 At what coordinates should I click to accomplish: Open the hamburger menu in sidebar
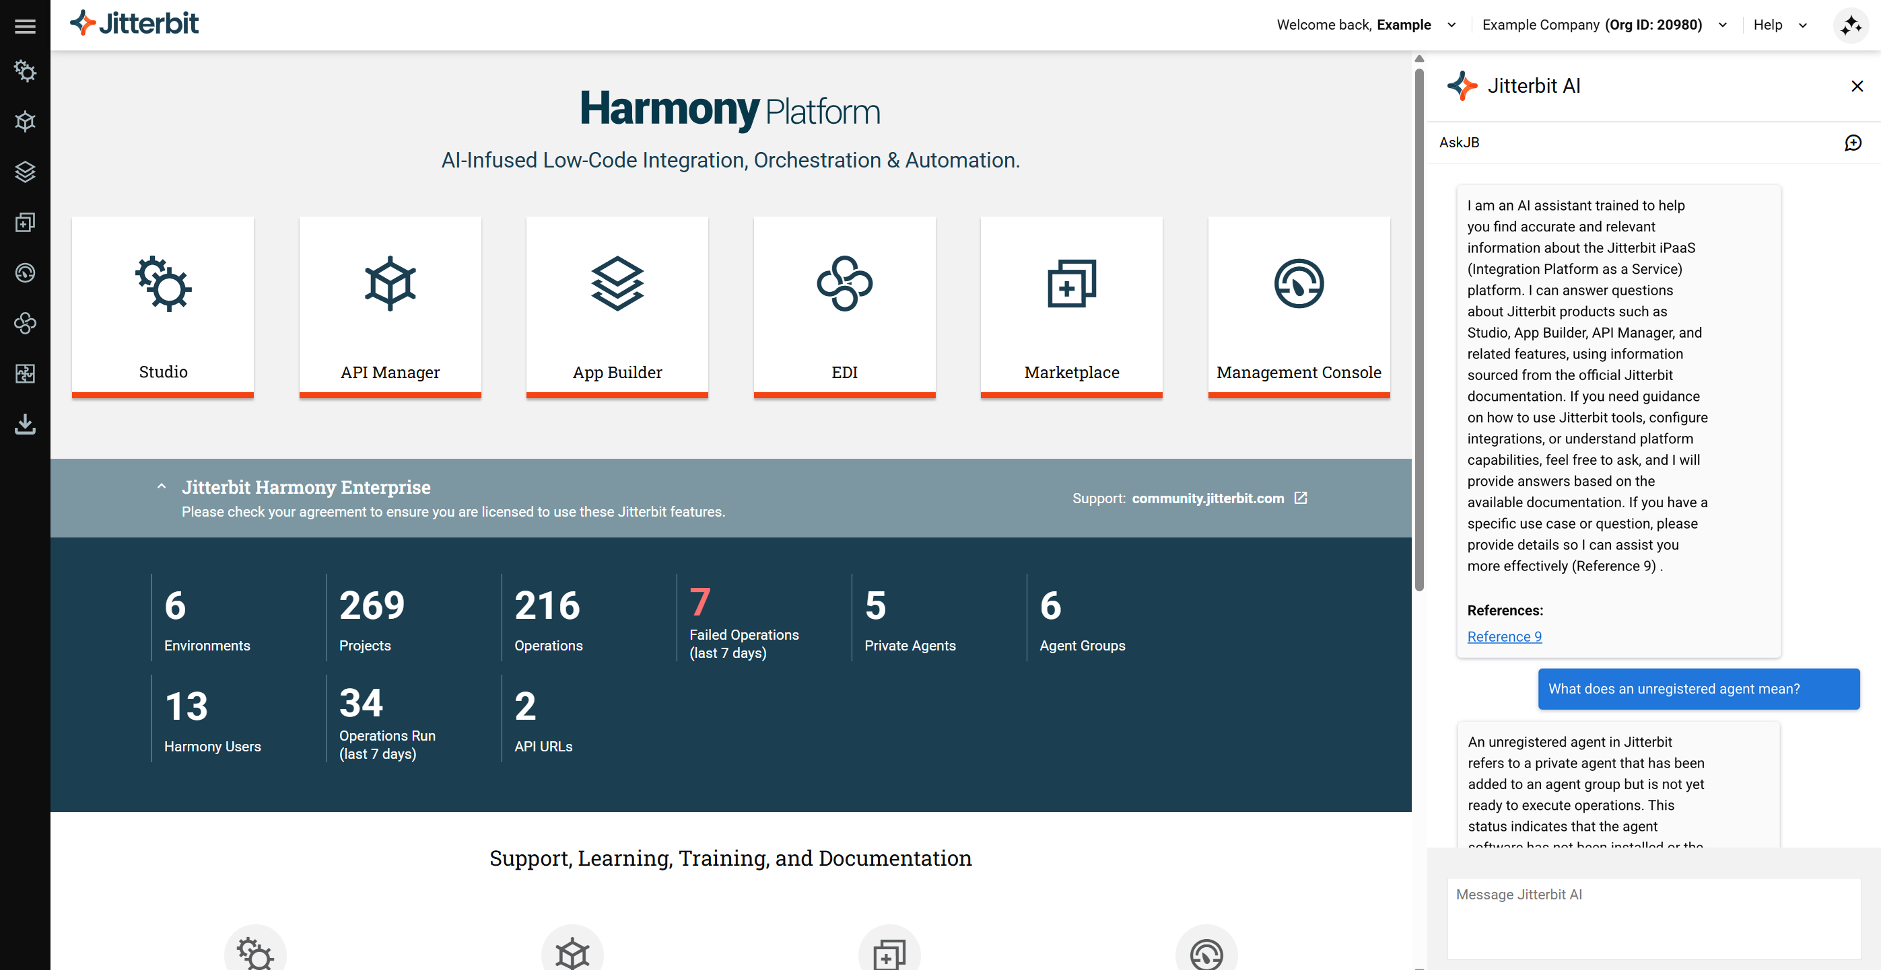tap(25, 26)
